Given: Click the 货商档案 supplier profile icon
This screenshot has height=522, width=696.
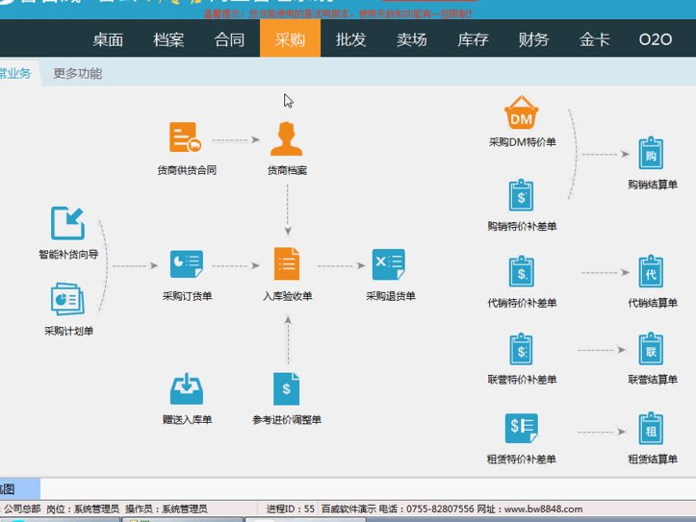Looking at the screenshot, I should [x=287, y=138].
